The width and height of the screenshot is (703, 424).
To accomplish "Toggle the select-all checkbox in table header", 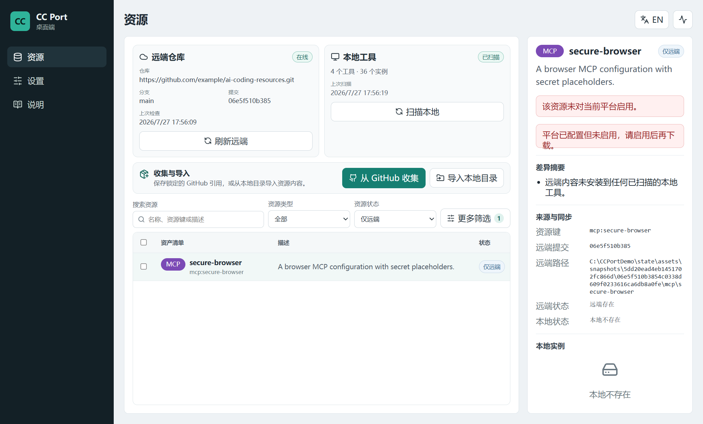I will [x=144, y=242].
